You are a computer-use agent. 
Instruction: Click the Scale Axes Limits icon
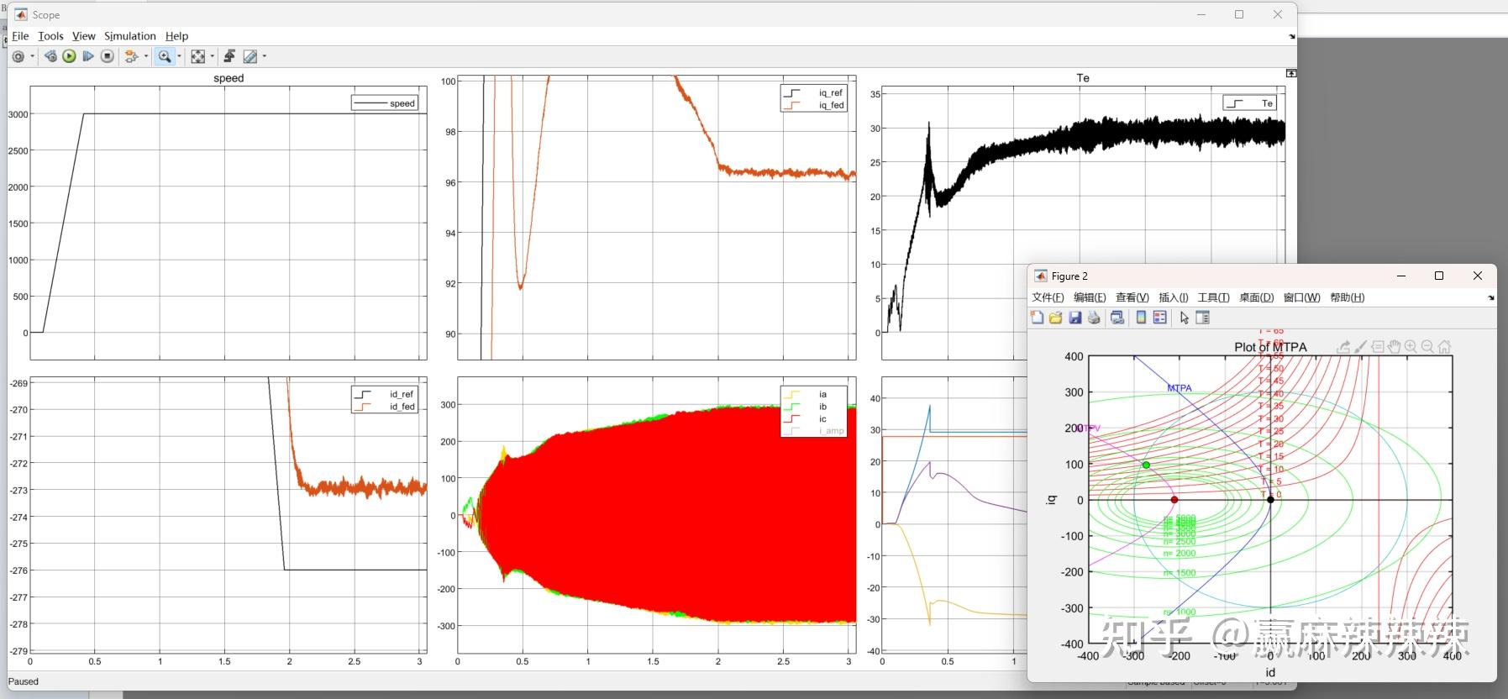tap(197, 56)
